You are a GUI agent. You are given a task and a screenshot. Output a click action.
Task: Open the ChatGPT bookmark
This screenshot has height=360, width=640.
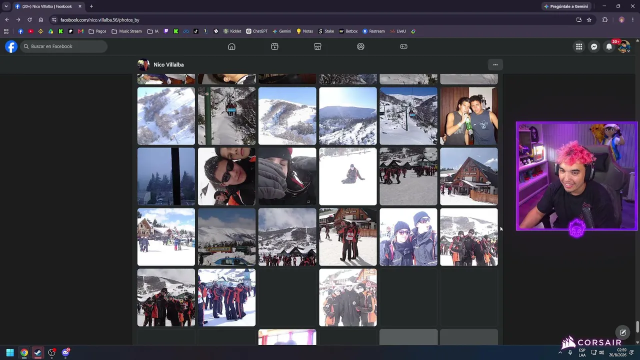click(257, 31)
